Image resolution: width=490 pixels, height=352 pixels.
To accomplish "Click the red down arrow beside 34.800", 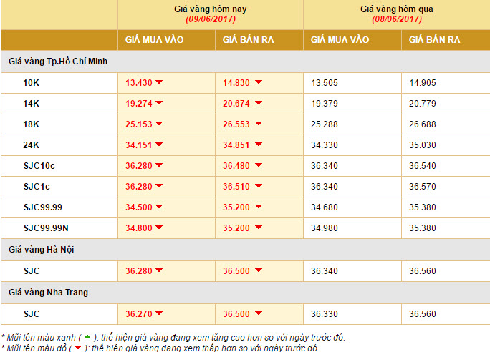I will (x=159, y=228).
